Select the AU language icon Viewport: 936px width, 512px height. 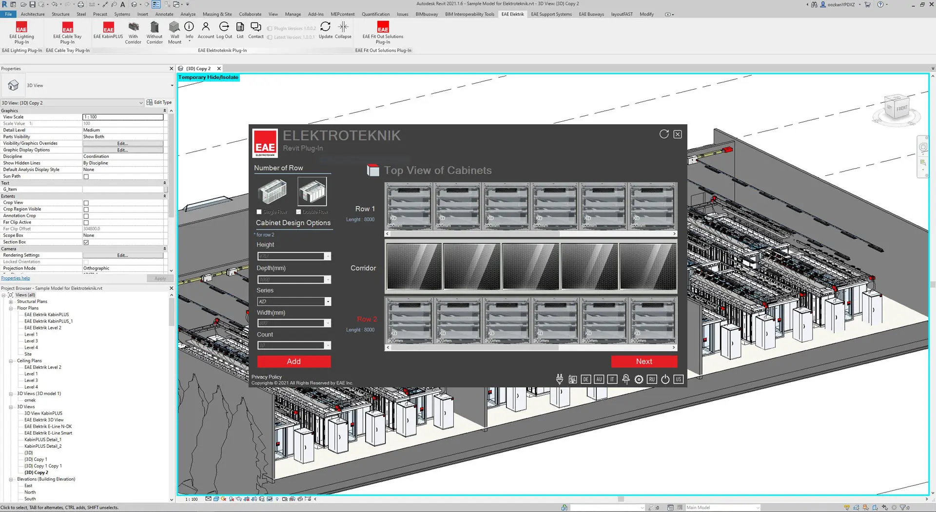pyautogui.click(x=599, y=379)
